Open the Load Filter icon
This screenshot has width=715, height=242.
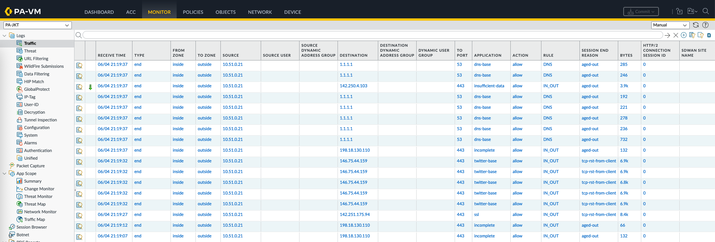point(700,35)
